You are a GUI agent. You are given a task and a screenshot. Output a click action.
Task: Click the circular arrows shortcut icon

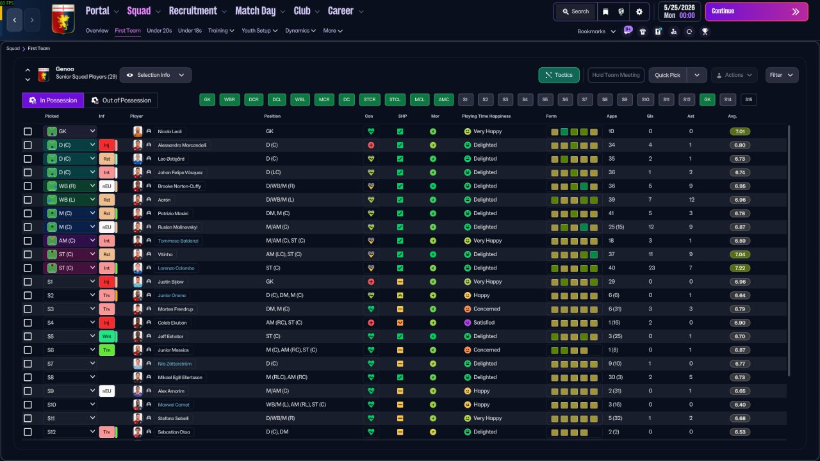click(x=689, y=31)
